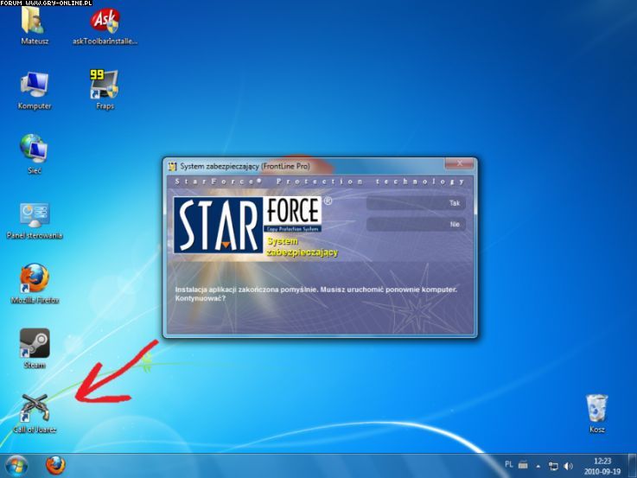This screenshot has width=637, height=478.
Task: Open the on-screen keyboard tray icon
Action: (x=523, y=465)
